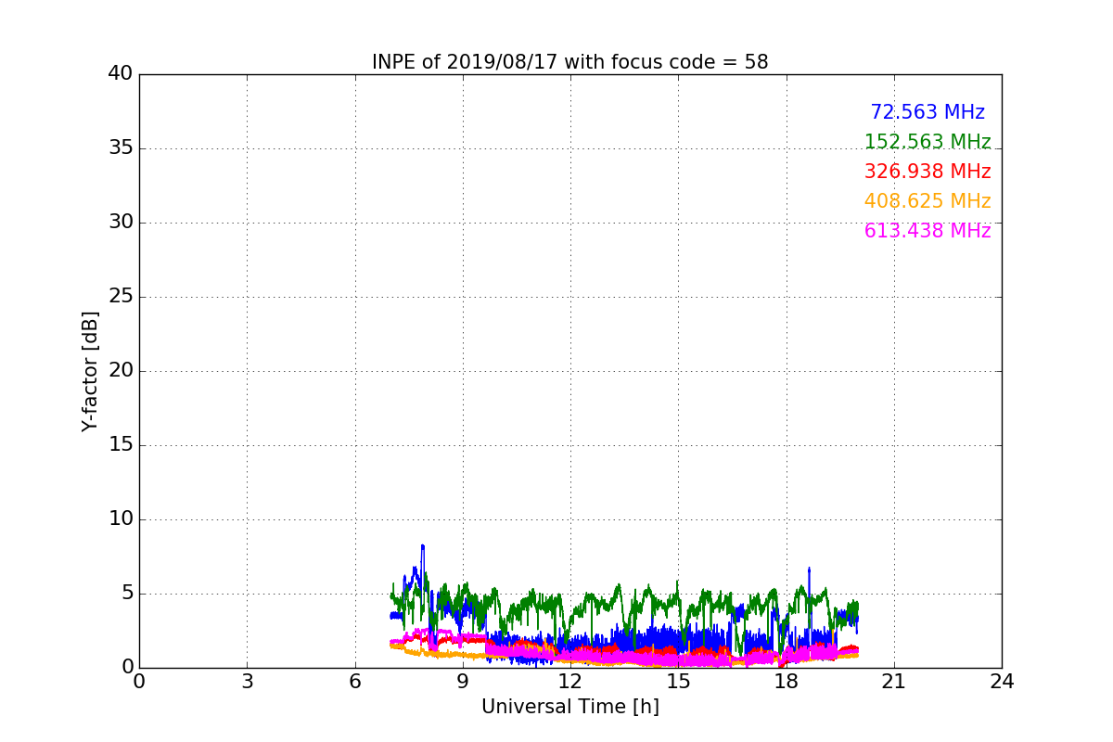The image size is (1113, 742).
Task: Click the blue trace peak near 8 h
Action: coord(423,546)
